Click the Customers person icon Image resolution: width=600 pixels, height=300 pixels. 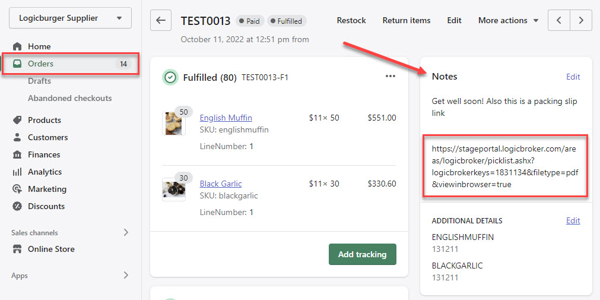[x=17, y=137]
